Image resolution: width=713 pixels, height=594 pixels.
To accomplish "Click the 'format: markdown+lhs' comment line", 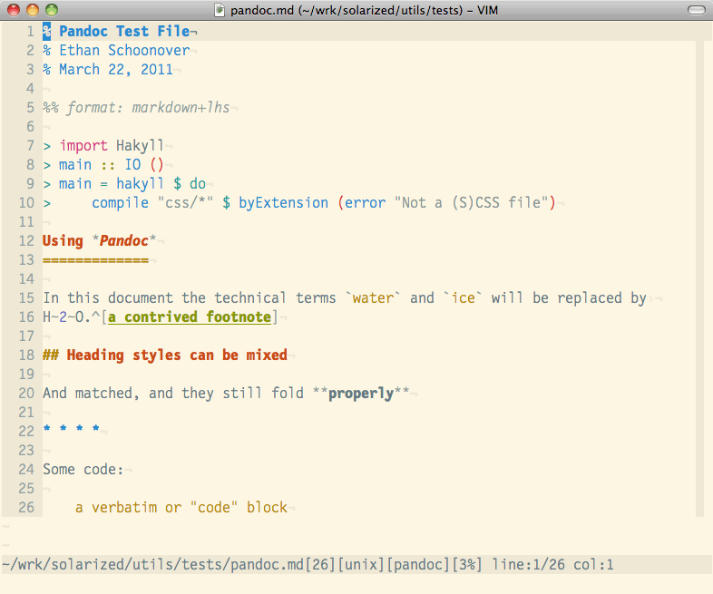I will (148, 108).
